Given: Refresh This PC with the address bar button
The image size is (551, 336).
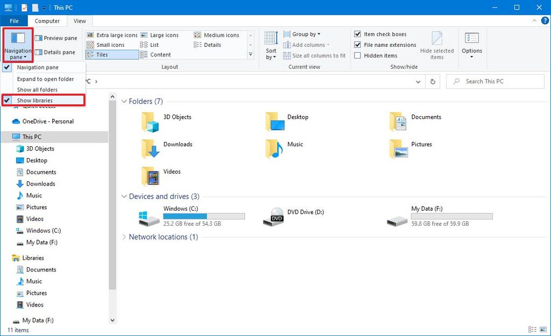Looking at the screenshot, I should point(432,81).
